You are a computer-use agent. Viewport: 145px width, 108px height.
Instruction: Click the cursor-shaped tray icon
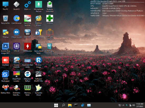pyautogui.click(x=127, y=105)
